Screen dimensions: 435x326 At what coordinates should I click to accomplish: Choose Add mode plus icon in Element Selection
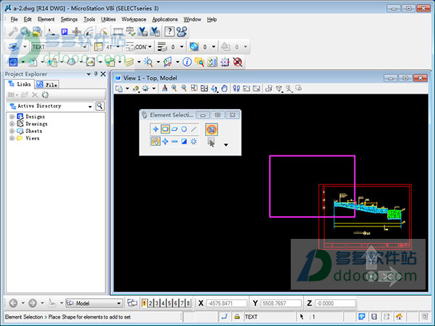click(165, 142)
